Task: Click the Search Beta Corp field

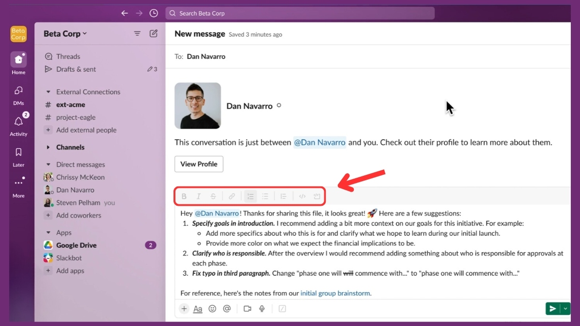Action: click(300, 13)
